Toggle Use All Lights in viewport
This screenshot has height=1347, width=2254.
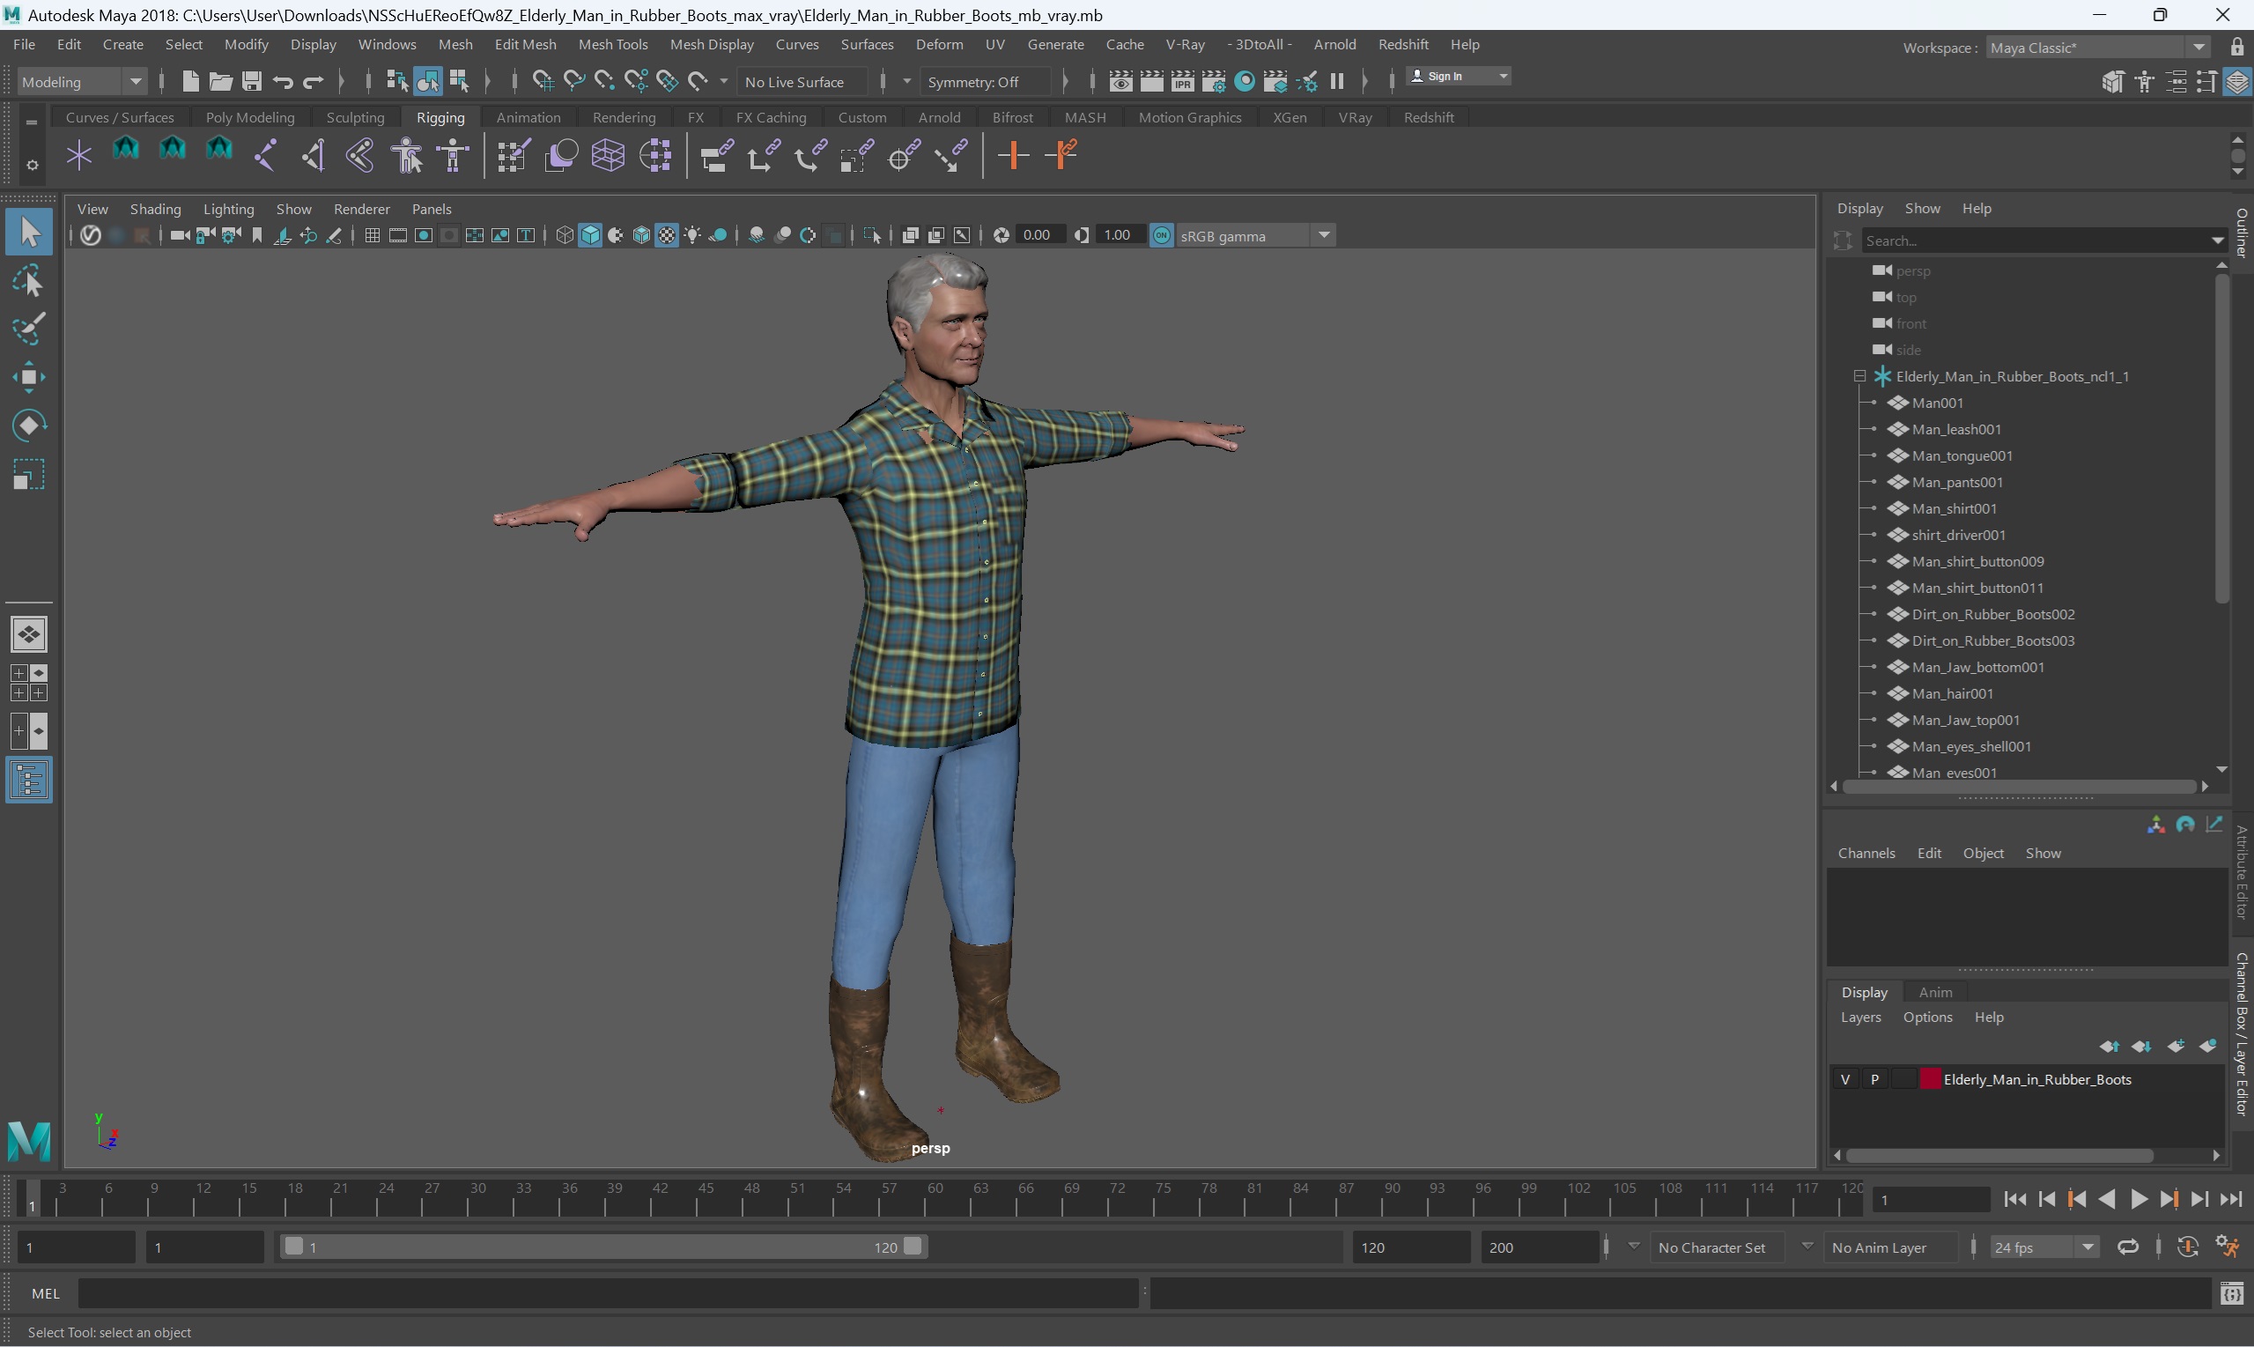(x=692, y=236)
